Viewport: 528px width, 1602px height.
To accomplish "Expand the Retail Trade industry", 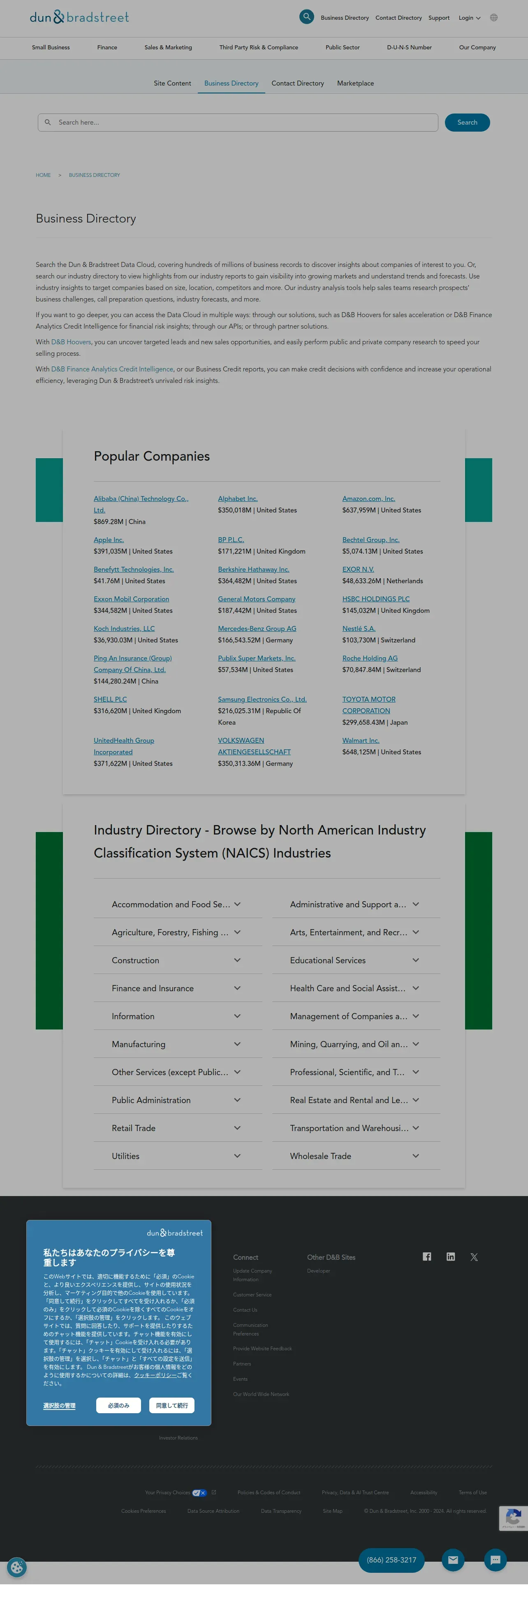I will [x=178, y=1128].
